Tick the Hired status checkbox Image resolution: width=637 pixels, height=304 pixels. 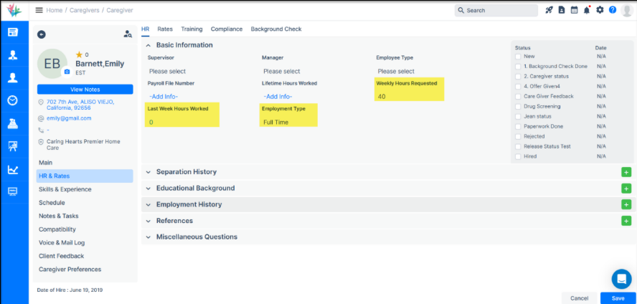coord(518,156)
